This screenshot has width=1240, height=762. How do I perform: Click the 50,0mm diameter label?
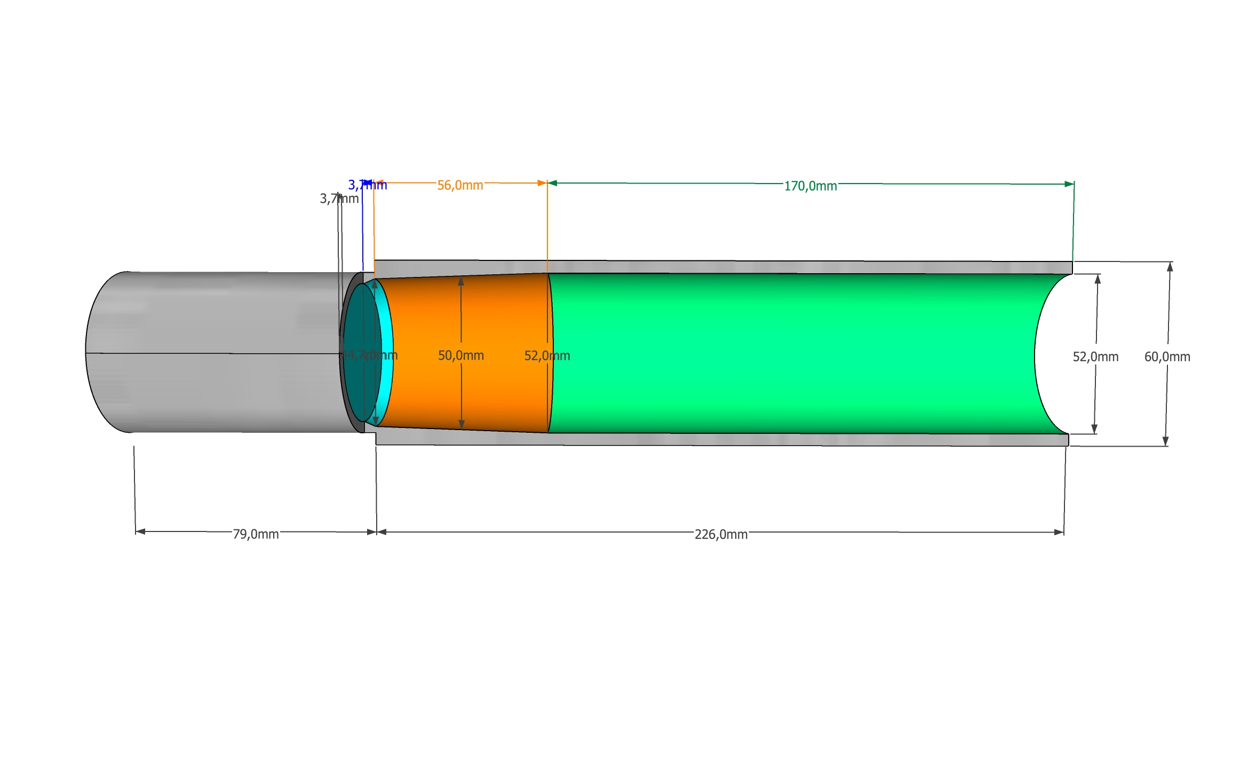[461, 355]
